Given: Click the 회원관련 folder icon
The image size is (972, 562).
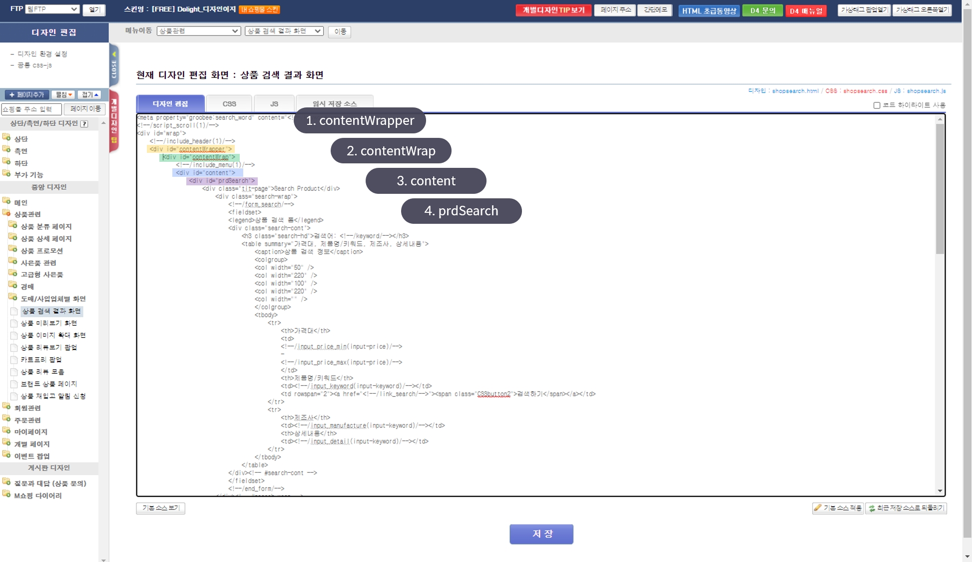Looking at the screenshot, I should (x=6, y=407).
